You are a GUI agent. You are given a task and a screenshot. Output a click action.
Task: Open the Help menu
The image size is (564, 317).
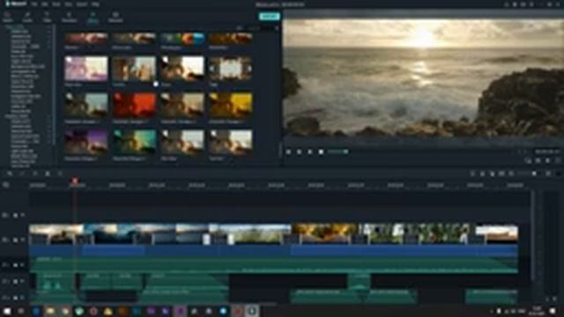(95, 4)
